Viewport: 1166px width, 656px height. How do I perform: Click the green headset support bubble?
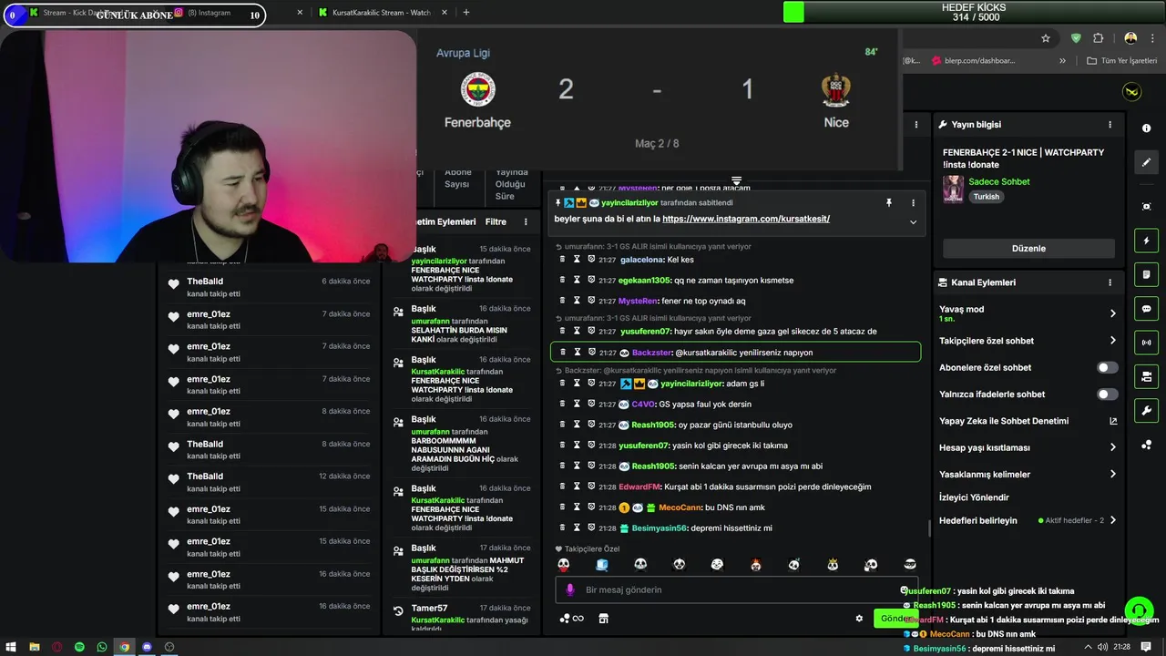1139,610
